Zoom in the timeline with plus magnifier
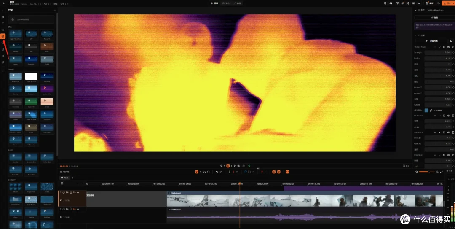The width and height of the screenshot is (455, 229). click(x=437, y=172)
